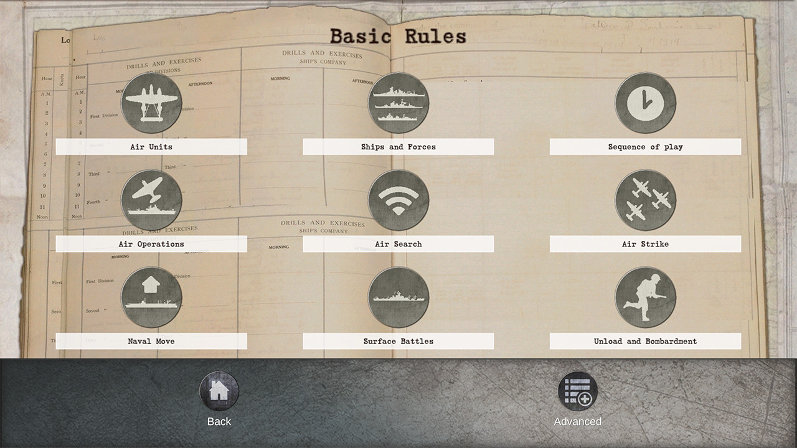The image size is (797, 448).
Task: Select the Air Strike bombers icon
Action: click(x=645, y=200)
